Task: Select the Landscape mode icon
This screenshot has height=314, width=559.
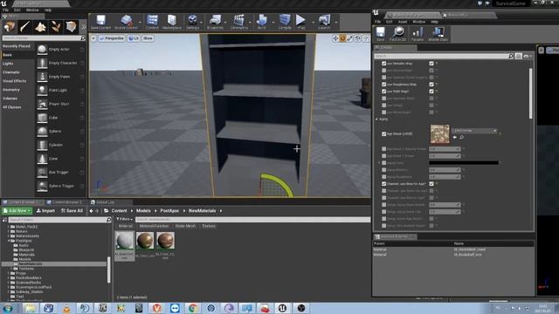Action: (x=40, y=27)
